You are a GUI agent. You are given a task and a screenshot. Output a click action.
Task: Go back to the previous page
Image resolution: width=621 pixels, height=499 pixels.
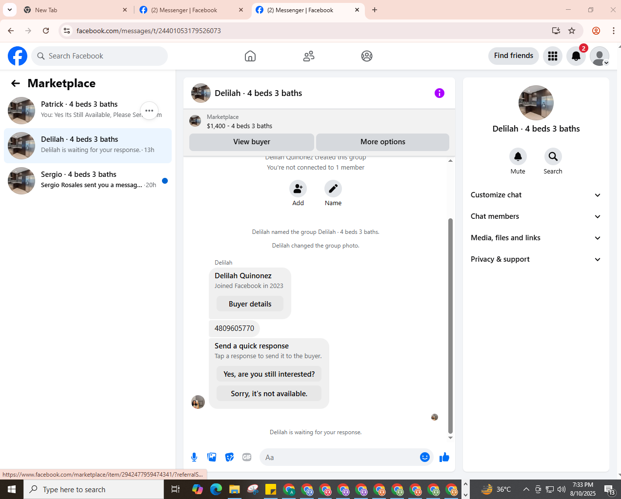point(11,31)
